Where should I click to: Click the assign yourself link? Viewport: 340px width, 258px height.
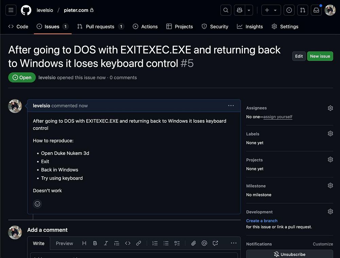click(278, 117)
